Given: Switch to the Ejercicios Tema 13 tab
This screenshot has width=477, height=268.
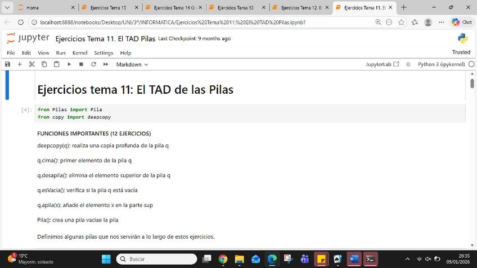Looking at the screenshot, I should point(236,8).
